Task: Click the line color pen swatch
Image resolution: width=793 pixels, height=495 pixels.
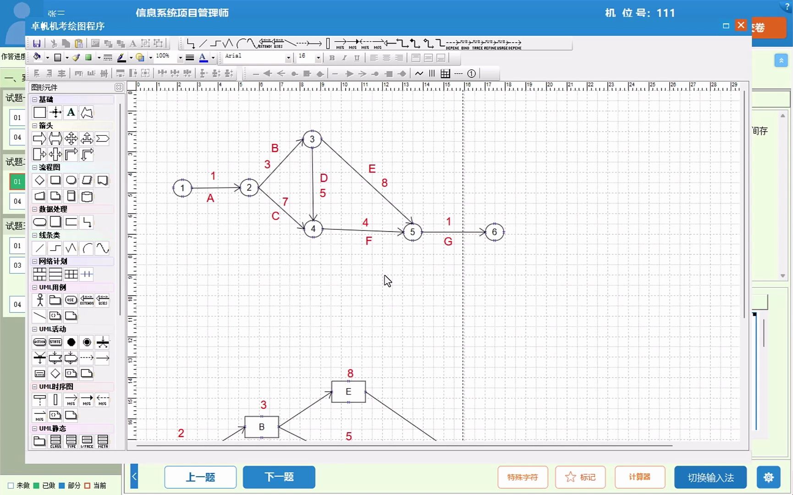Action: click(x=121, y=58)
